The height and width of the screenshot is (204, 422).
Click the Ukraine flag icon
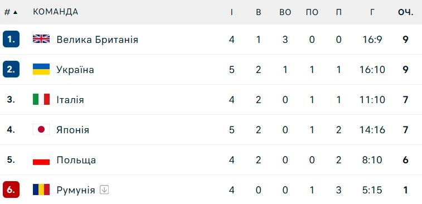[x=41, y=70]
